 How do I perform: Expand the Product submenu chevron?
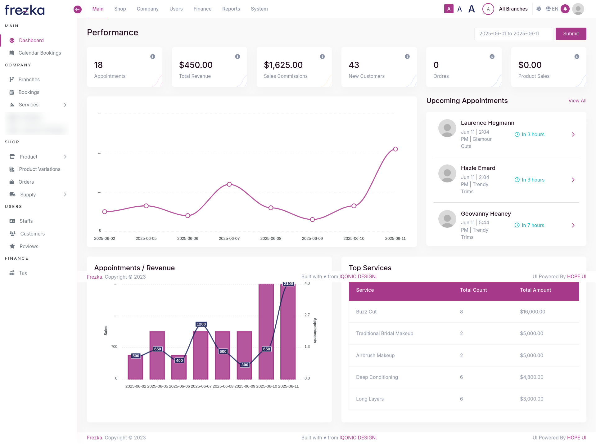coord(65,157)
